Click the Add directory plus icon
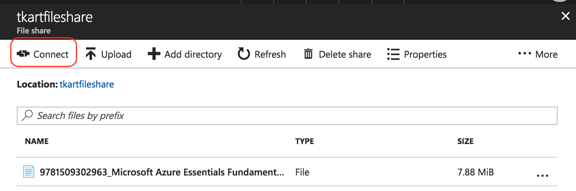The width and height of the screenshot is (576, 191). [x=154, y=54]
